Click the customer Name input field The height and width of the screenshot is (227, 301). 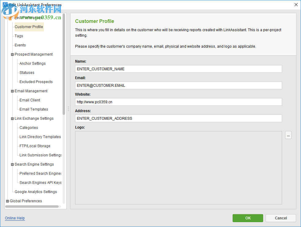(178, 69)
